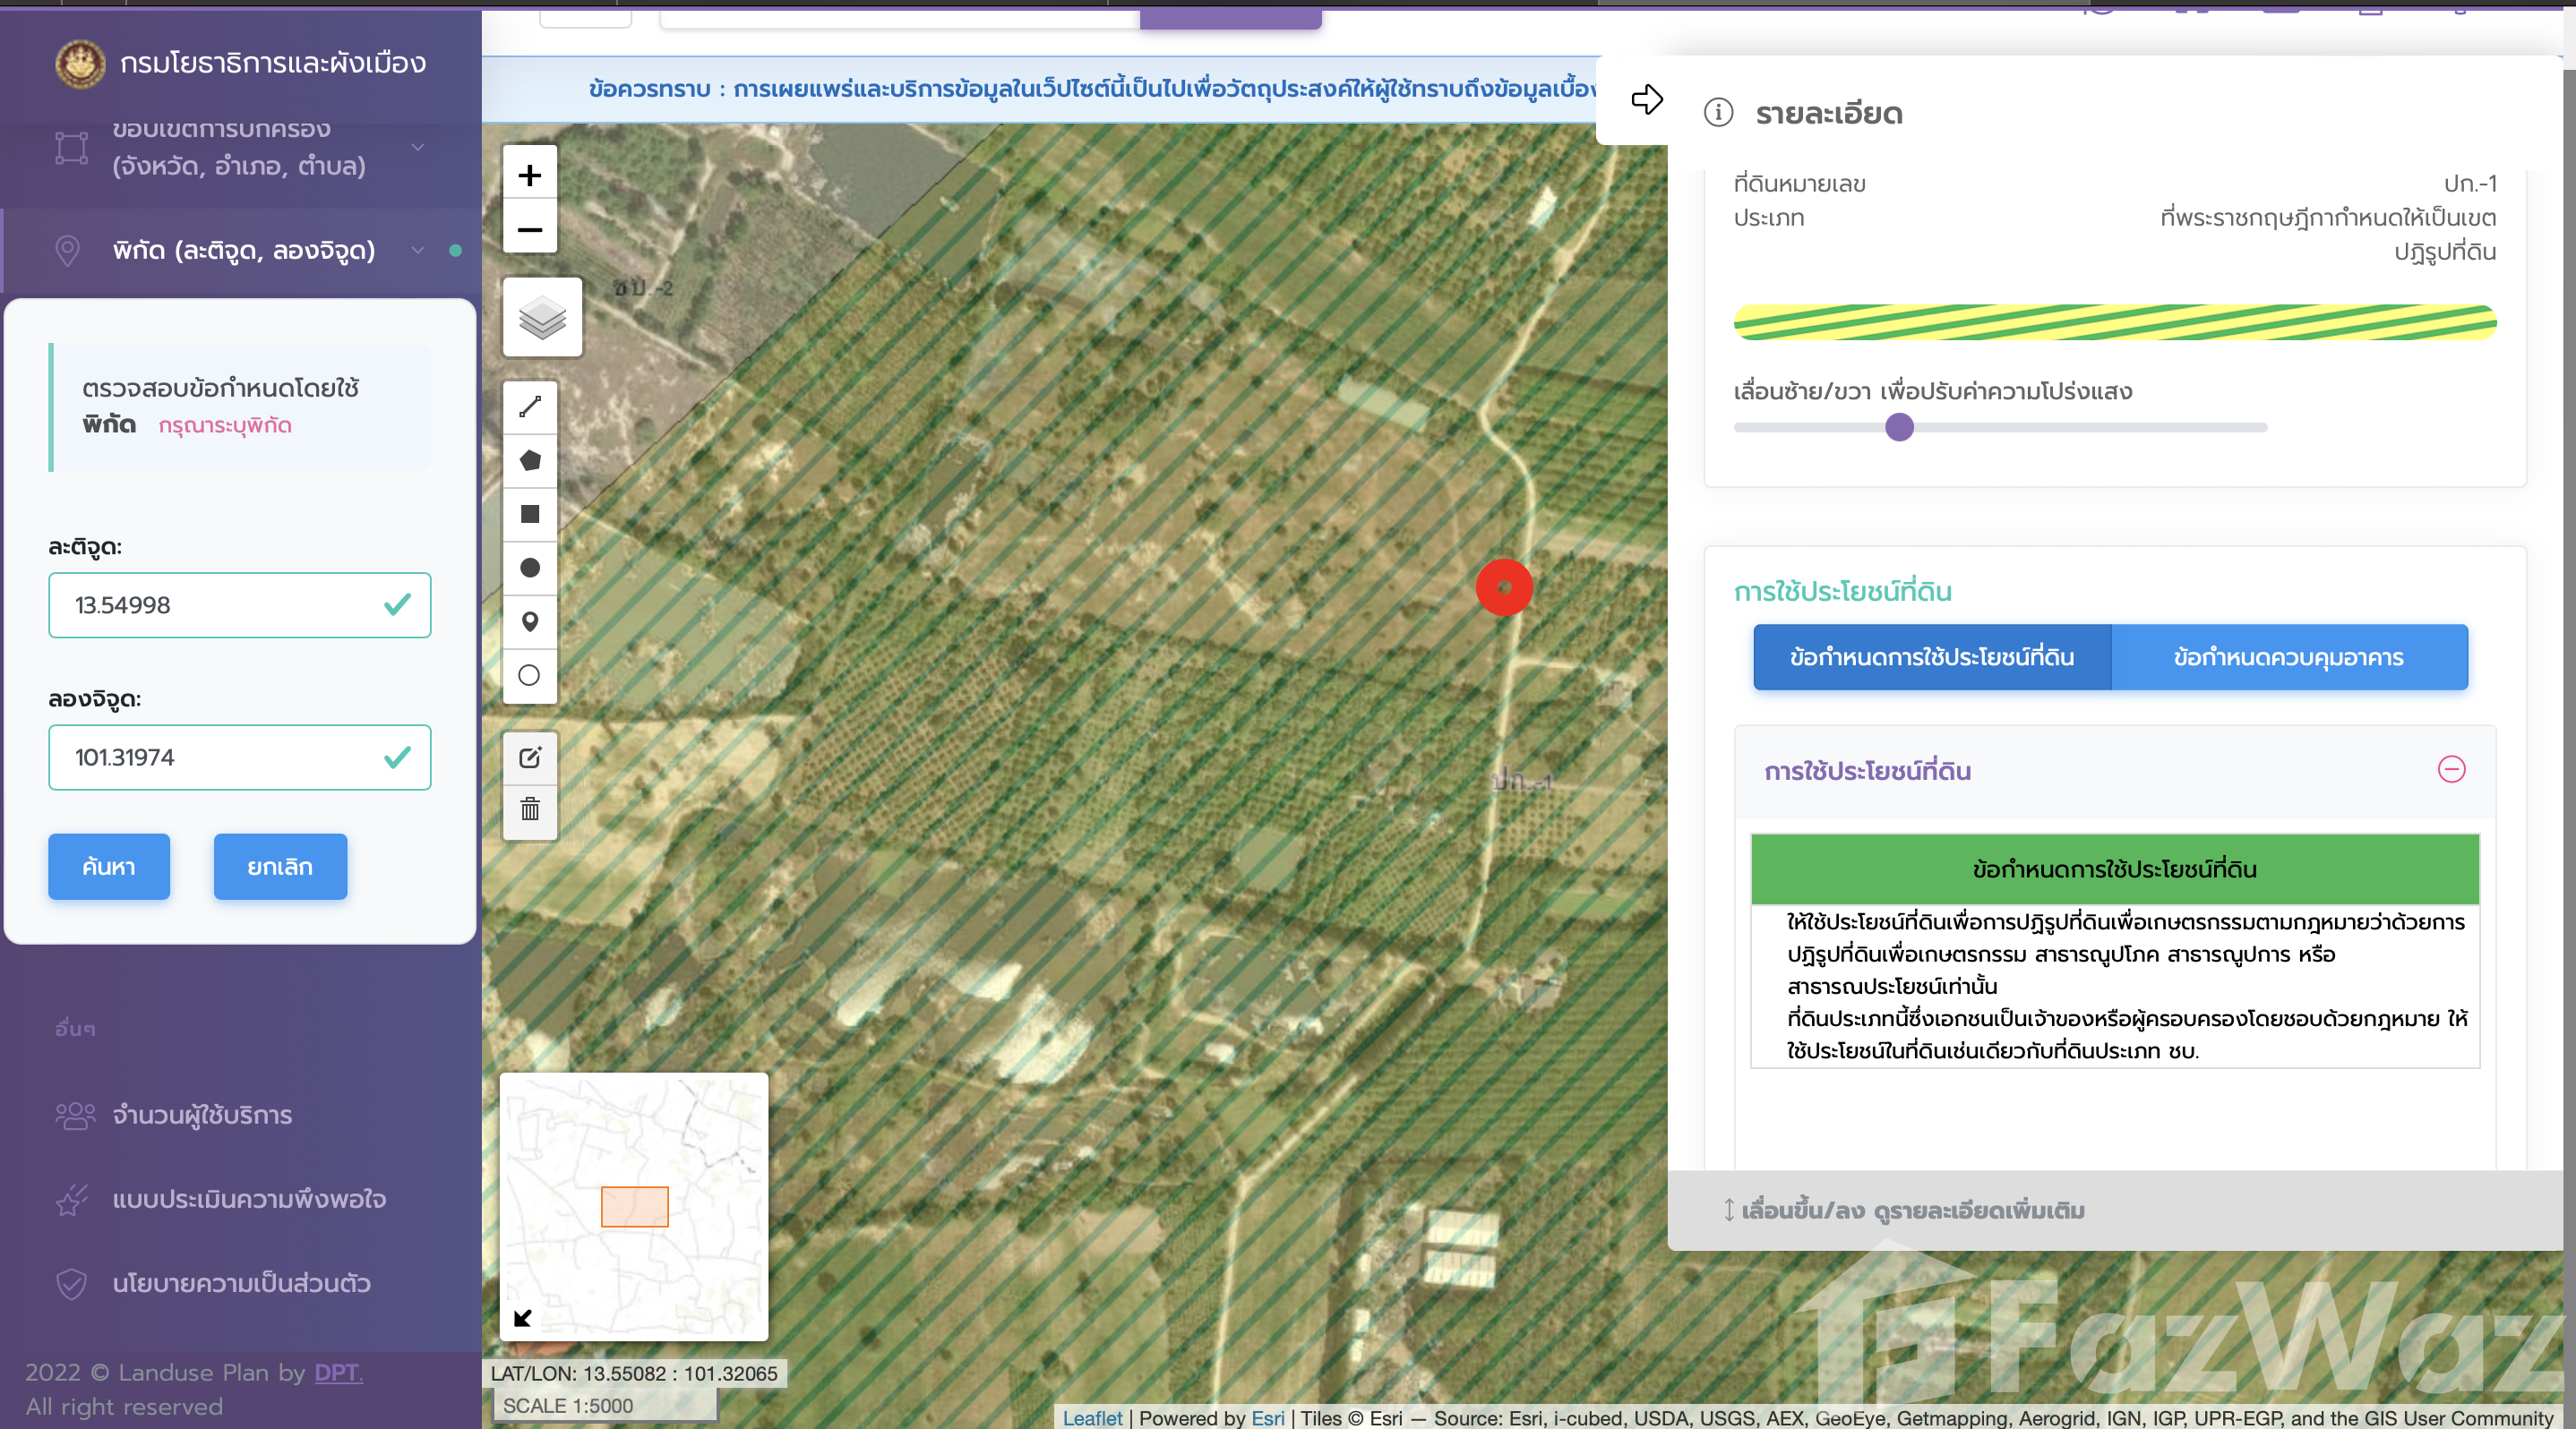Screen dimensions: 2576x1429
Task: Click the delete layers trash icon
Action: 530,809
